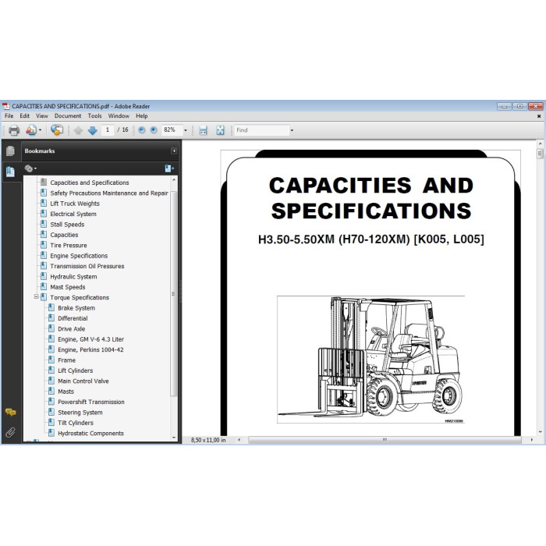Screen dimensions: 546x546
Task: Click the document horizontal scrollbar thumb
Action: (x=385, y=440)
